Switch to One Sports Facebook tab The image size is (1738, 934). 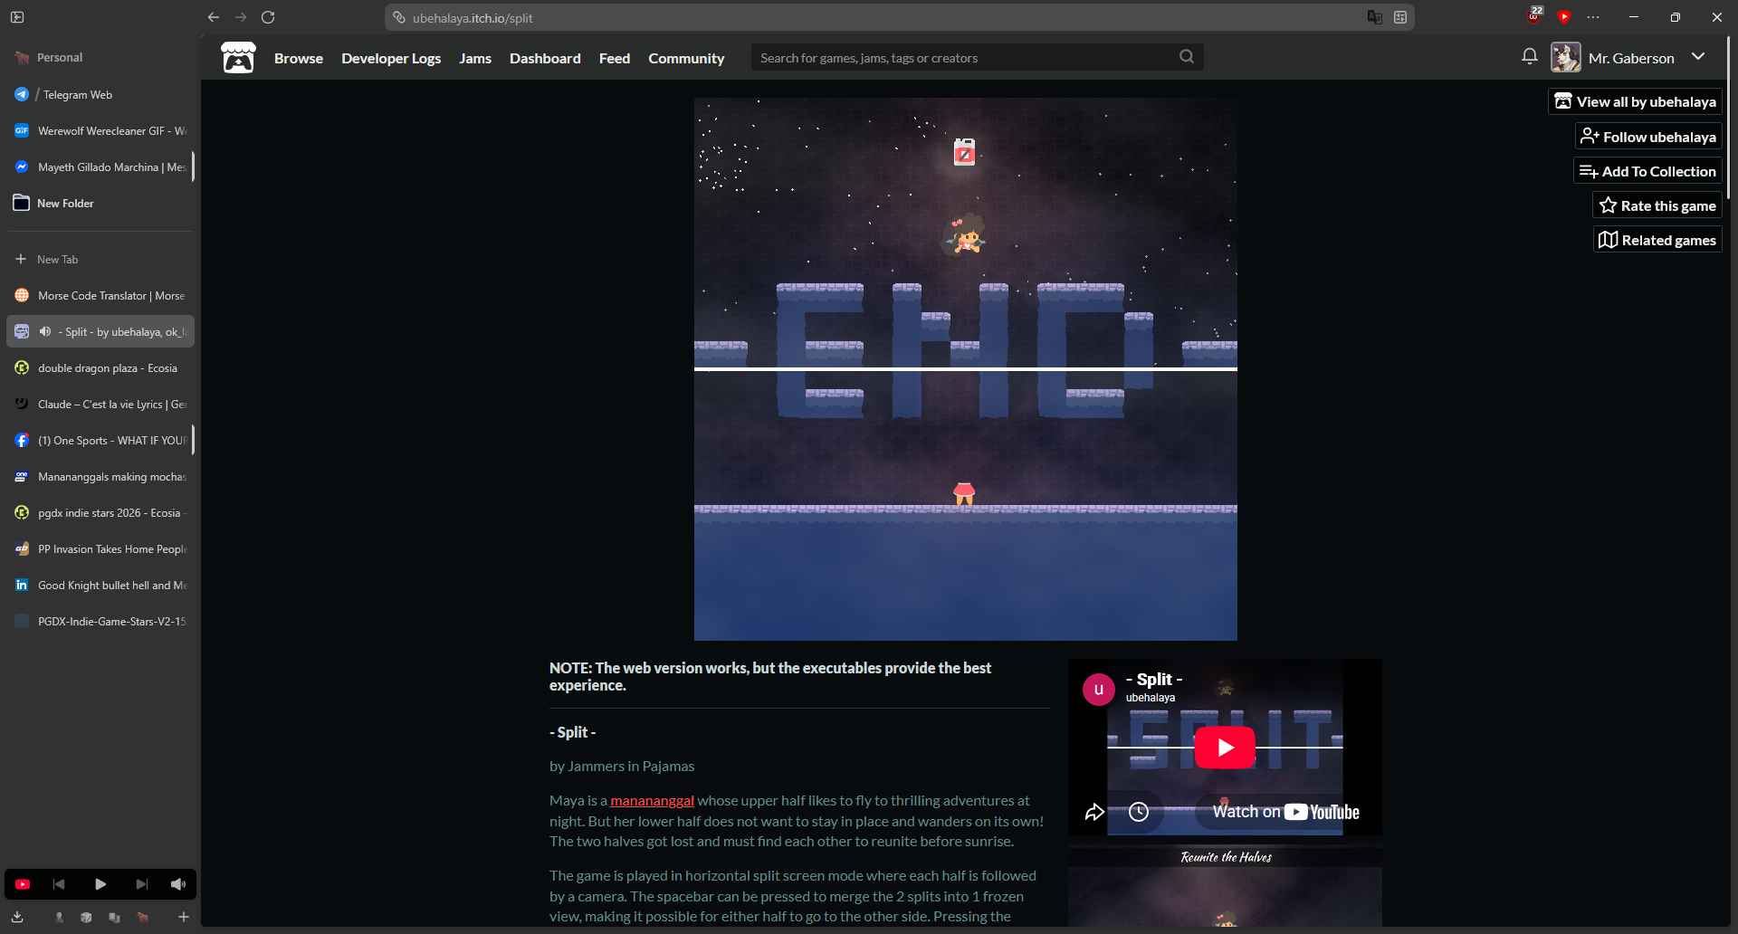pyautogui.click(x=100, y=441)
